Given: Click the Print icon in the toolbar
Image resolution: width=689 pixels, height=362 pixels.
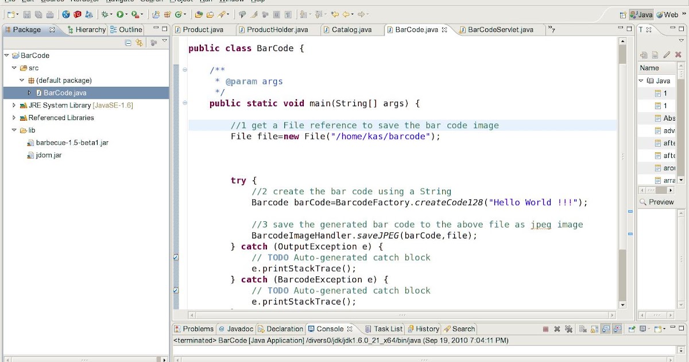Looking at the screenshot, I should click(50, 14).
